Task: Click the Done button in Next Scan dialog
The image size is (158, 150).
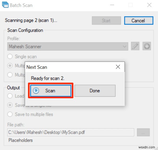Action: [x=95, y=91]
